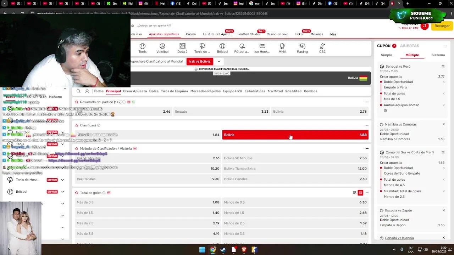Collapse the Total de goles market
The width and height of the screenshot is (454, 255).
pyautogui.click(x=367, y=193)
